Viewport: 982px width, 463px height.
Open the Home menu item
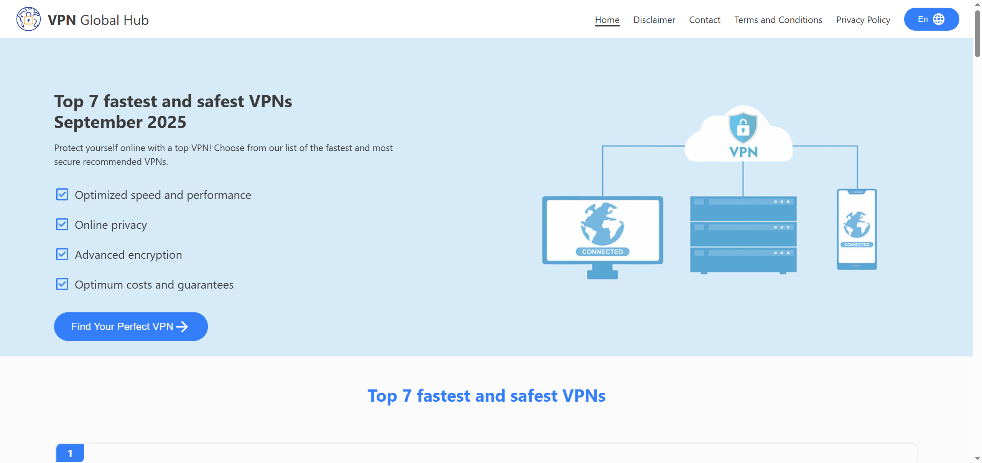coord(607,20)
